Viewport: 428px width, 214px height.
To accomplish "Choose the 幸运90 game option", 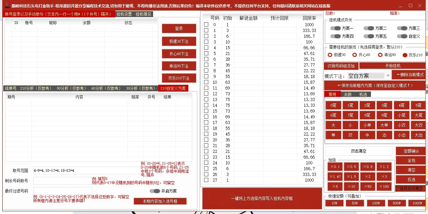I will tap(380, 55).
